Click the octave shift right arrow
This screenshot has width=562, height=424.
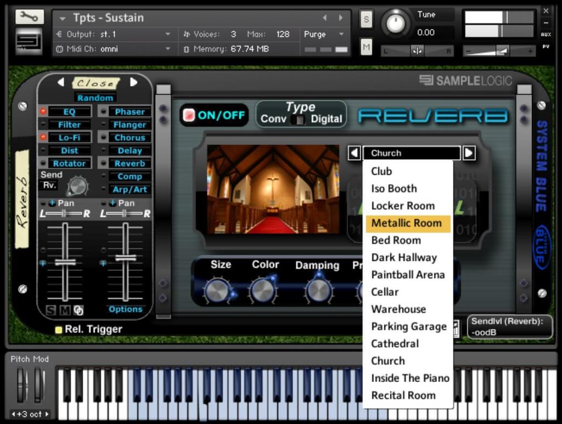[x=47, y=414]
